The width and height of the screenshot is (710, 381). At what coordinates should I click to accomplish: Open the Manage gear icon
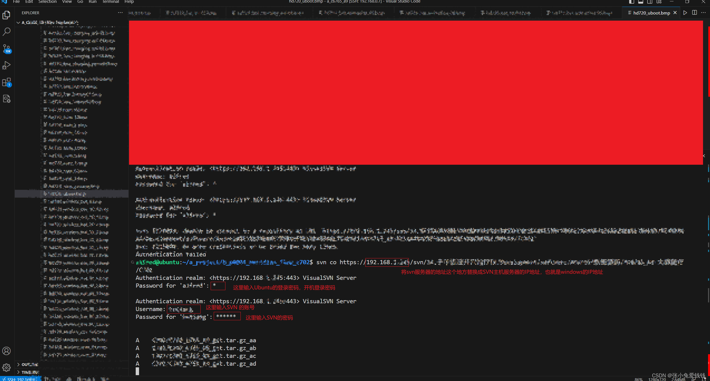point(6,368)
